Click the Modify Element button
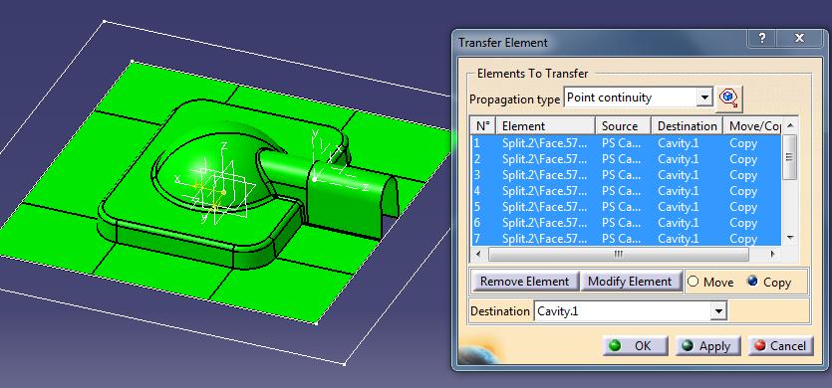 (x=630, y=282)
